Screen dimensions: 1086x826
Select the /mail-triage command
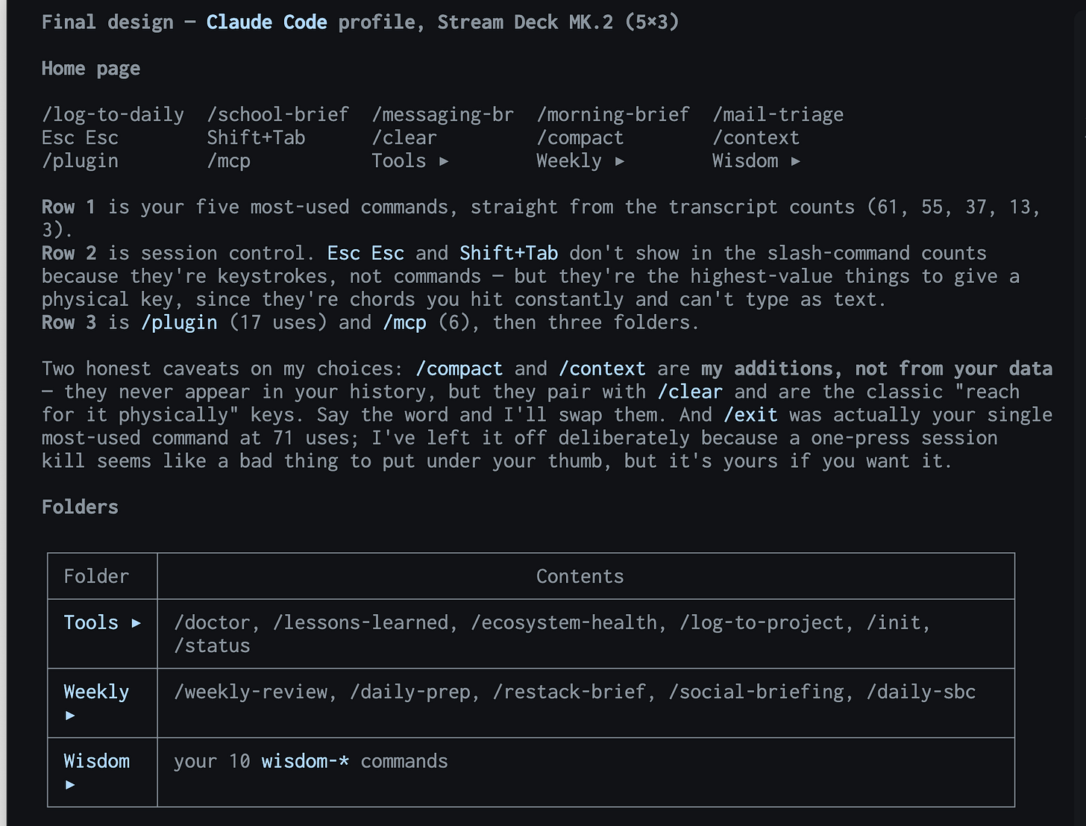(778, 115)
